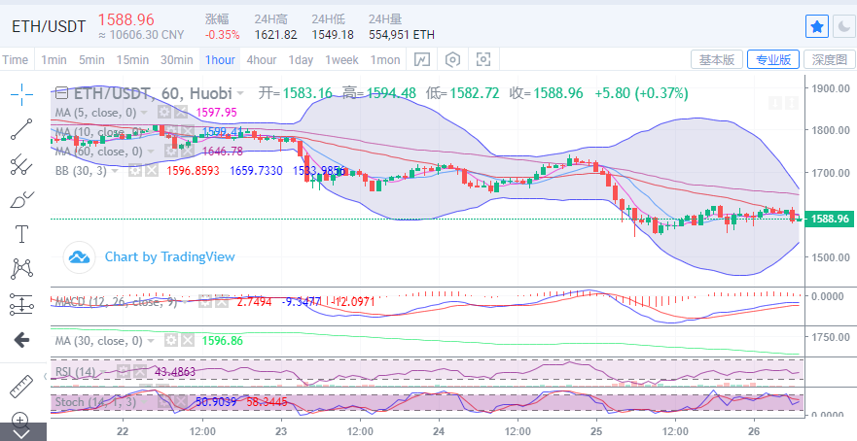Expand MA (5, close, 0) dropdown arrow
Viewport: 857px width, 441px height.
144,113
